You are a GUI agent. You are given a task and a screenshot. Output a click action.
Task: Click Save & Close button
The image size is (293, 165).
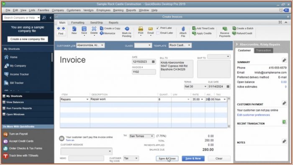167,158
